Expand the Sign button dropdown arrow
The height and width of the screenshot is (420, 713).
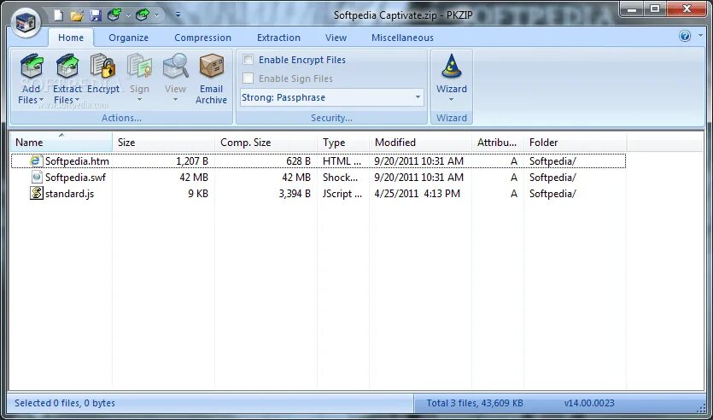139,100
